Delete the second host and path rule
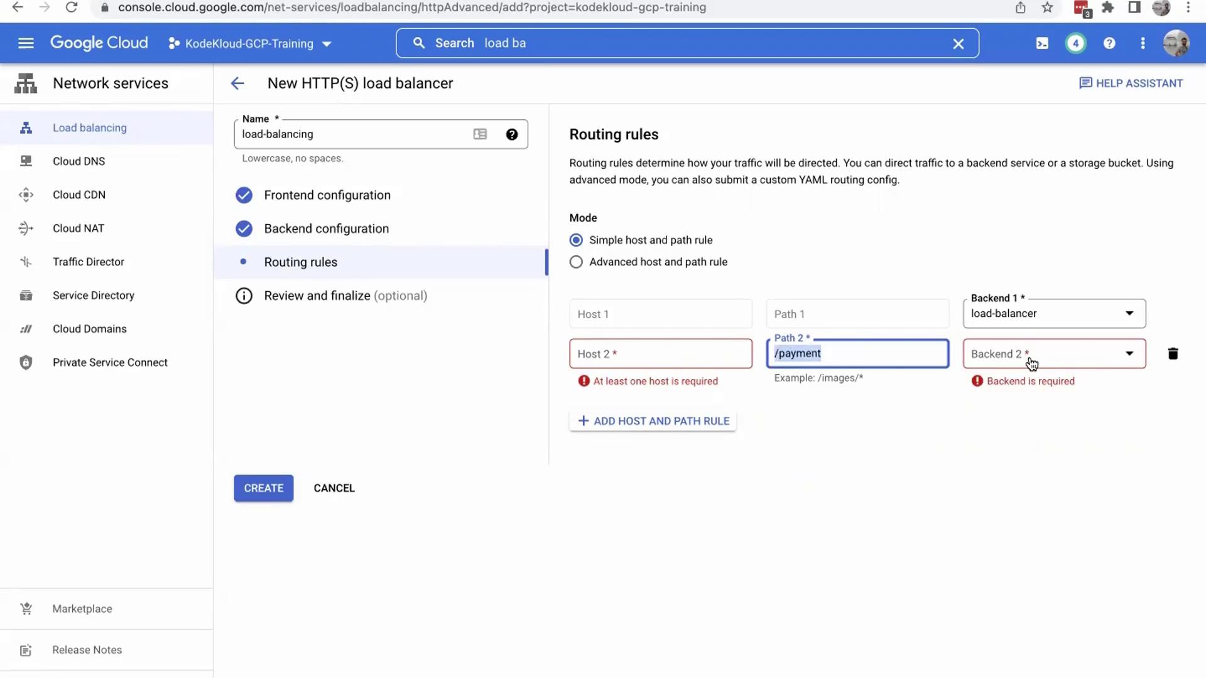Screen dimensions: 1206x678 coord(1173,353)
